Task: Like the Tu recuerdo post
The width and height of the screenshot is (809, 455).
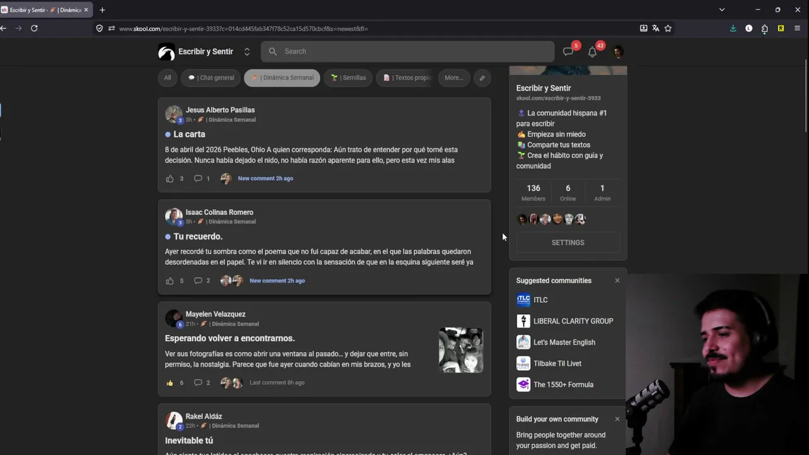Action: [x=169, y=281]
